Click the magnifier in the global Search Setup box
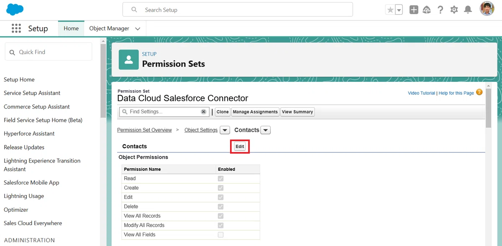502x246 pixels. (x=134, y=10)
